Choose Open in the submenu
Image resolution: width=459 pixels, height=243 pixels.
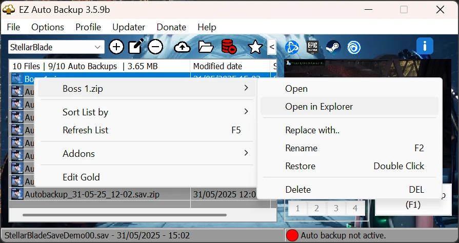coord(349,88)
